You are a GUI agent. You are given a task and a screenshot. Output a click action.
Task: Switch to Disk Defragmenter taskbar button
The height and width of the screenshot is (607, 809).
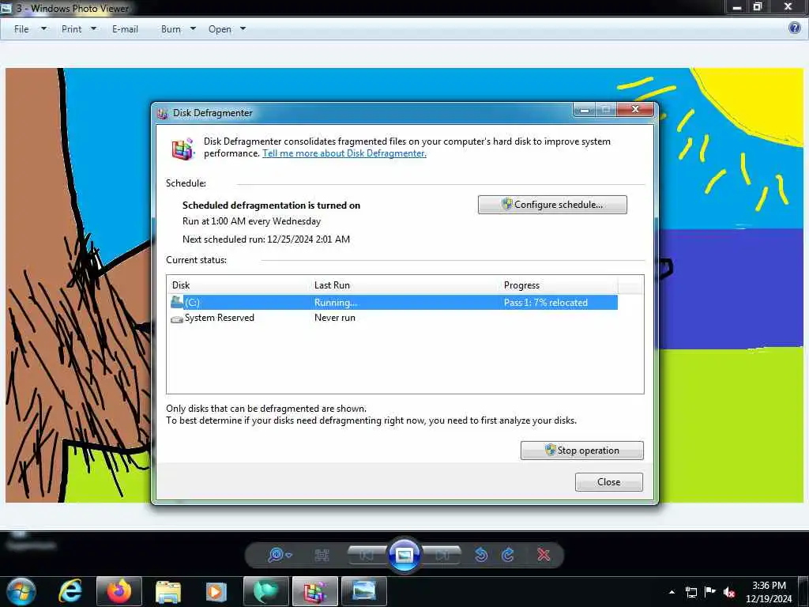click(x=314, y=591)
